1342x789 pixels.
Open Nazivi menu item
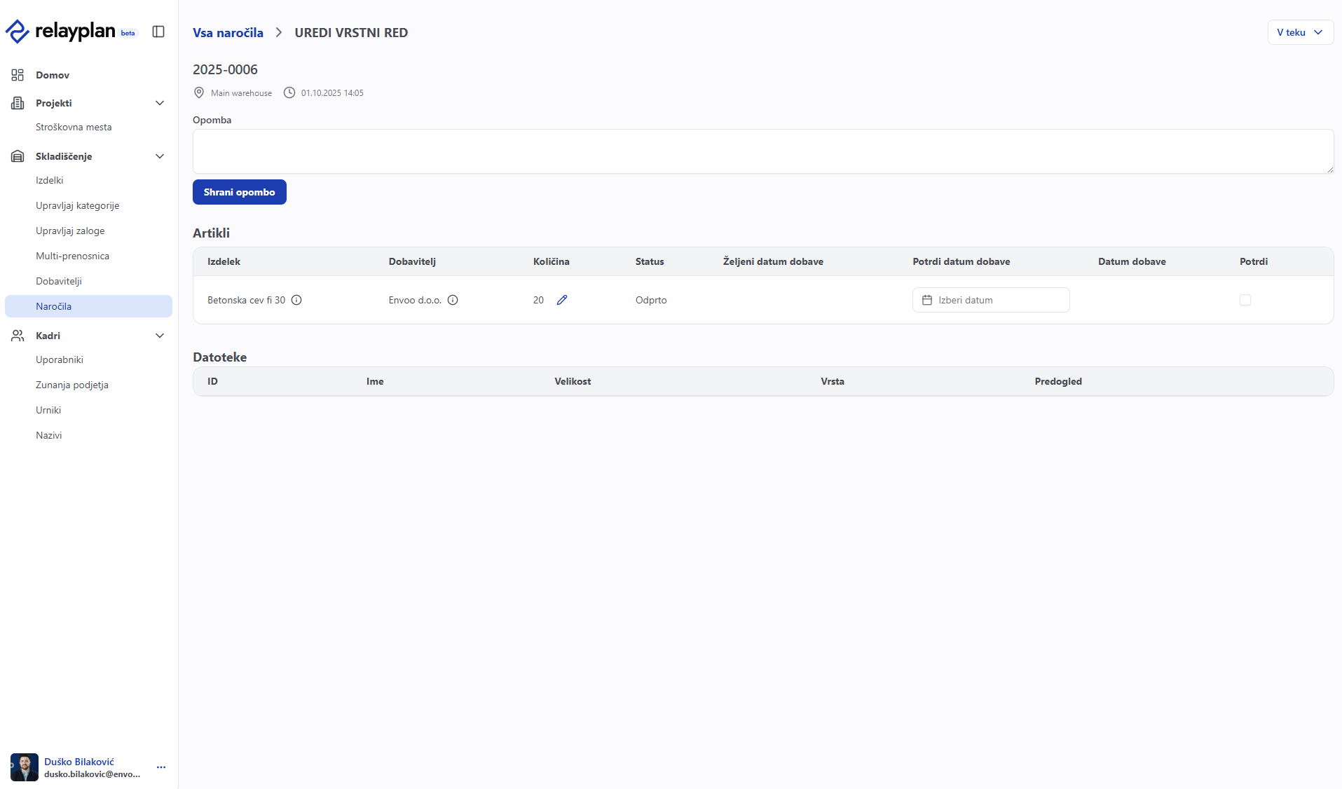coord(49,435)
